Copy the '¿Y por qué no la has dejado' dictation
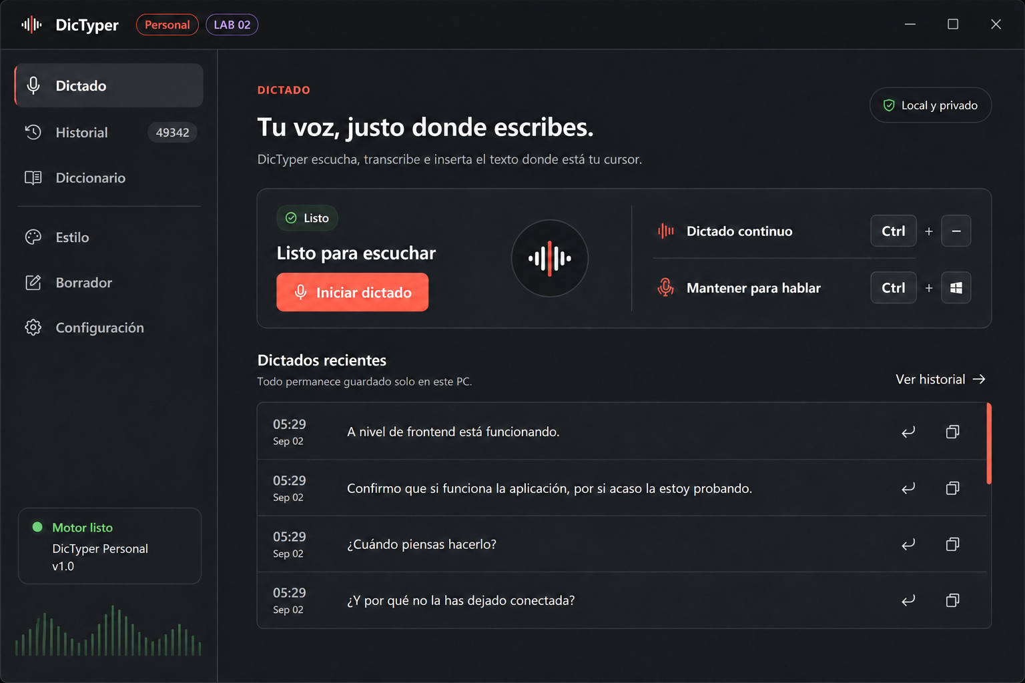Screen dimensions: 1025x683 tap(953, 600)
